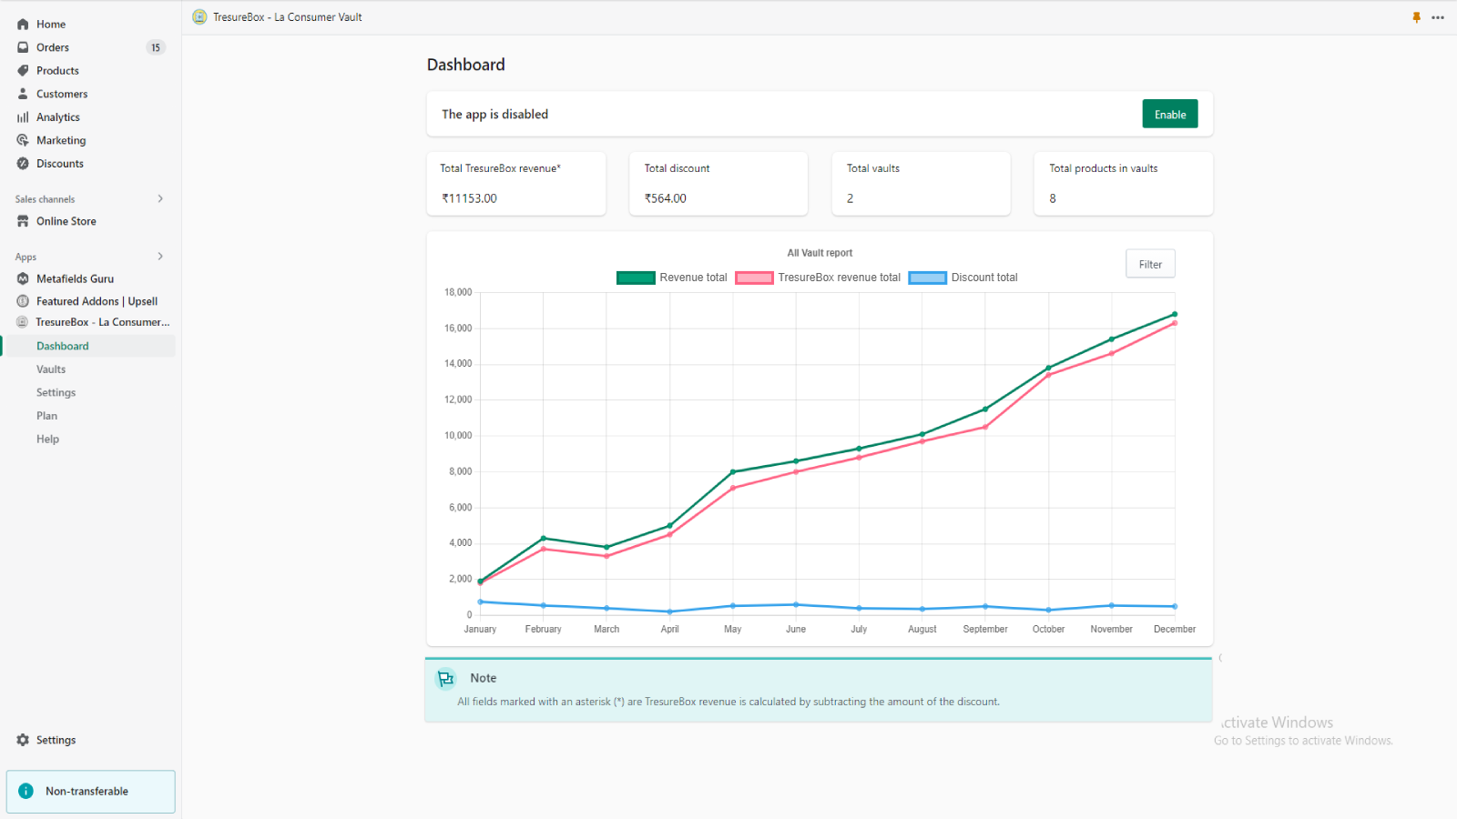Click the Products tag icon

point(23,71)
